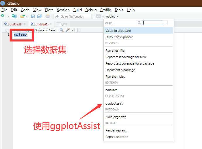Launch the editData addin
The width and height of the screenshot is (202, 149).
point(139,90)
